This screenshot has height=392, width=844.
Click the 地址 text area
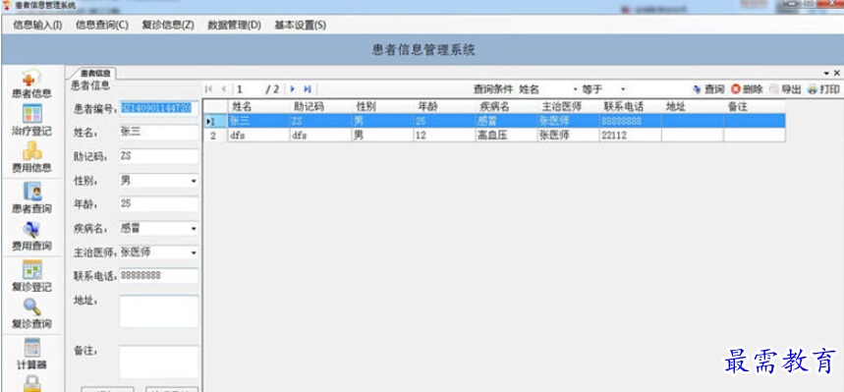158,311
